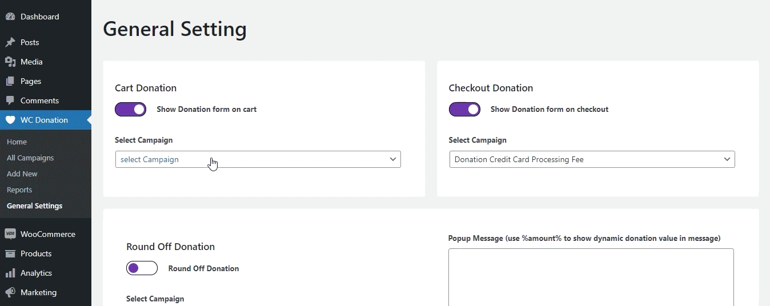Click the Dashboard gauge icon
The height and width of the screenshot is (306, 770).
tap(10, 17)
